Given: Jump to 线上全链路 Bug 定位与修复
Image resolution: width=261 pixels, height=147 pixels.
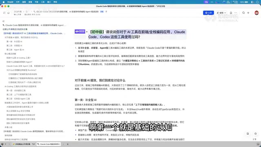Looking at the screenshot, I should (18, 111).
